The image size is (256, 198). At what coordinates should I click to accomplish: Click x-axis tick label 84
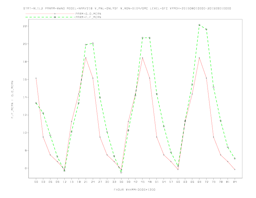[235, 182]
